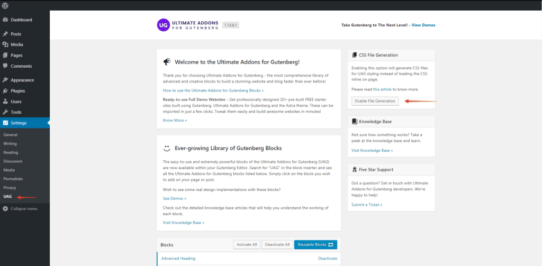Click the Users person icon
542x266 pixels.
[5, 102]
